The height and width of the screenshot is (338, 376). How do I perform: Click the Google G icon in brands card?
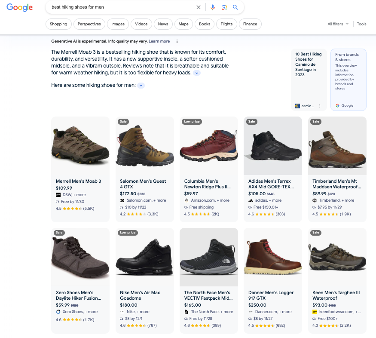click(337, 105)
